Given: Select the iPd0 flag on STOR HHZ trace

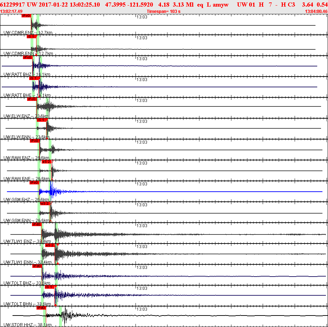Looking at the screenshot, I should pyautogui.click(x=41, y=308).
